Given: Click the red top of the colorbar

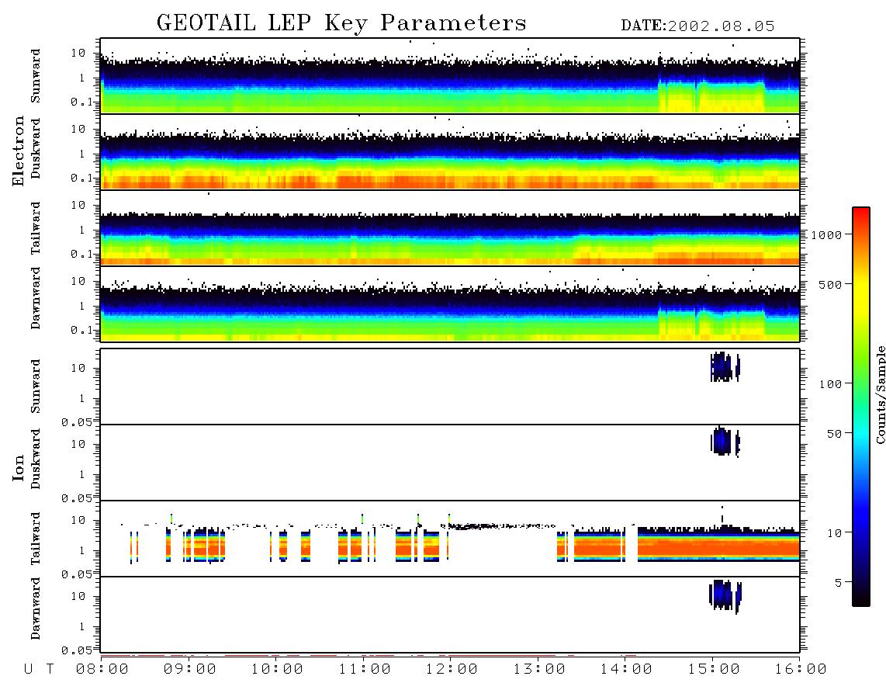Looking at the screenshot, I should [861, 213].
